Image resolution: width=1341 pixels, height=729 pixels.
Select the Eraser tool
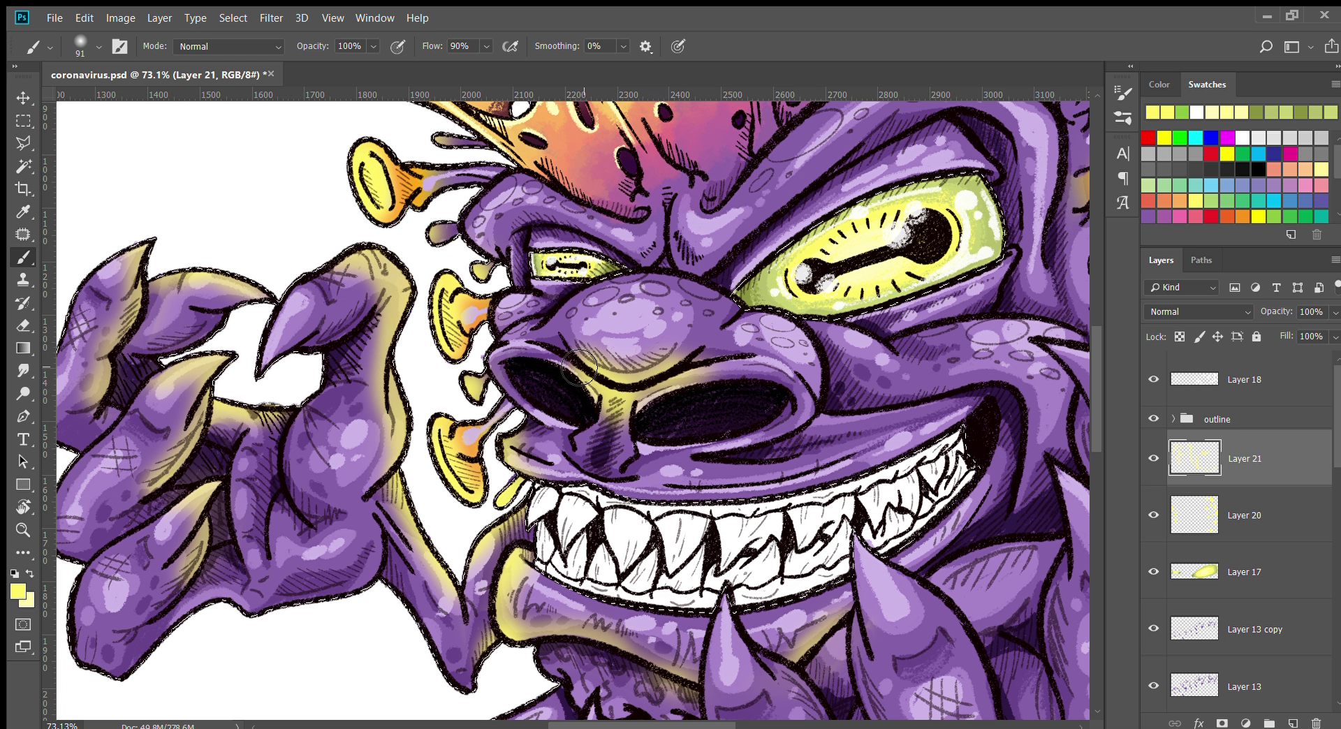pyautogui.click(x=23, y=325)
